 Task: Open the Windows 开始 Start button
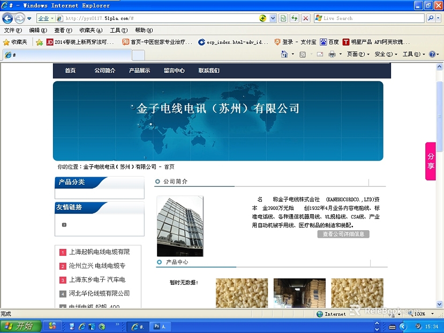(20, 326)
